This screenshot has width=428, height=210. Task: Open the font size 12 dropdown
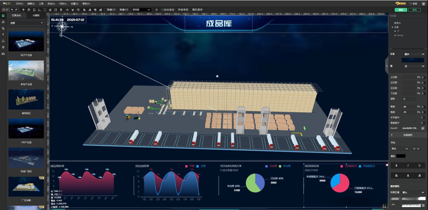pyautogui.click(x=416, y=148)
